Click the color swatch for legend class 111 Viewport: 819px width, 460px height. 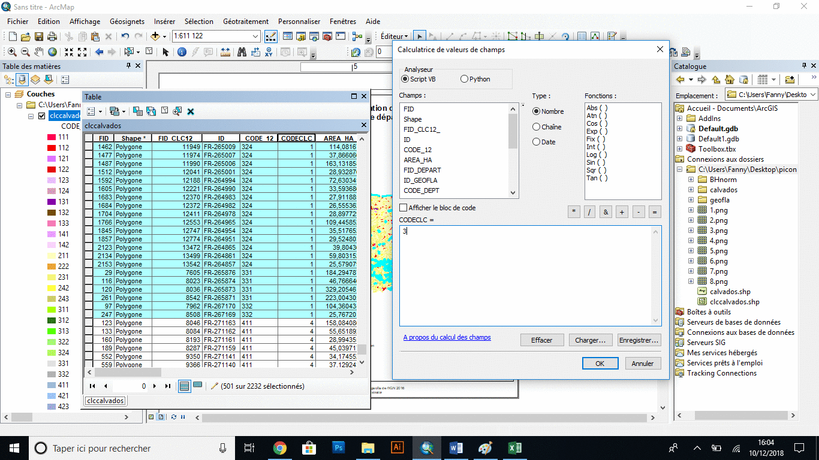point(53,137)
